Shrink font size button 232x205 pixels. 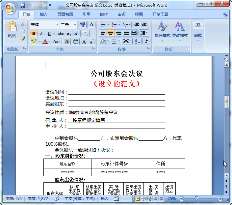[x=91, y=42]
